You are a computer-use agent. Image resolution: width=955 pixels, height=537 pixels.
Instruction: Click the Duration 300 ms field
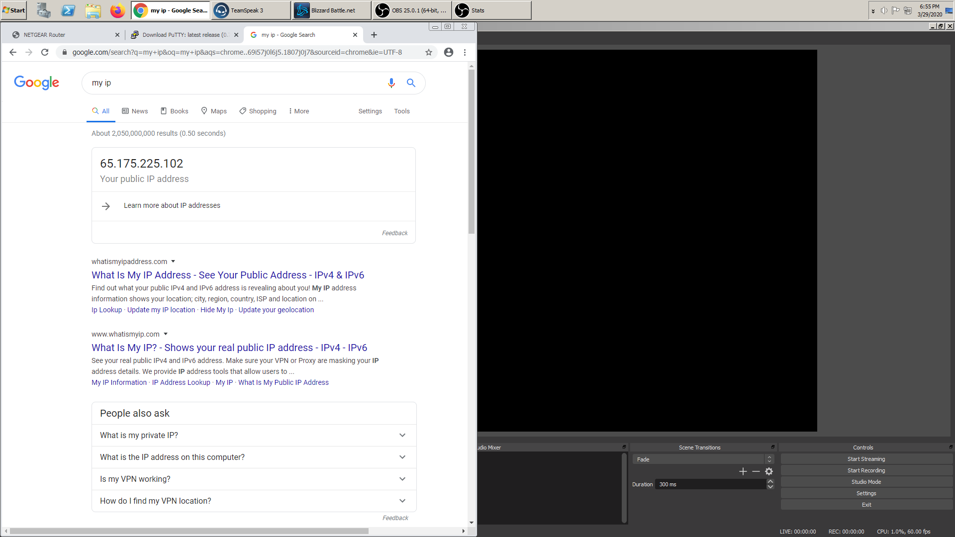(x=711, y=484)
